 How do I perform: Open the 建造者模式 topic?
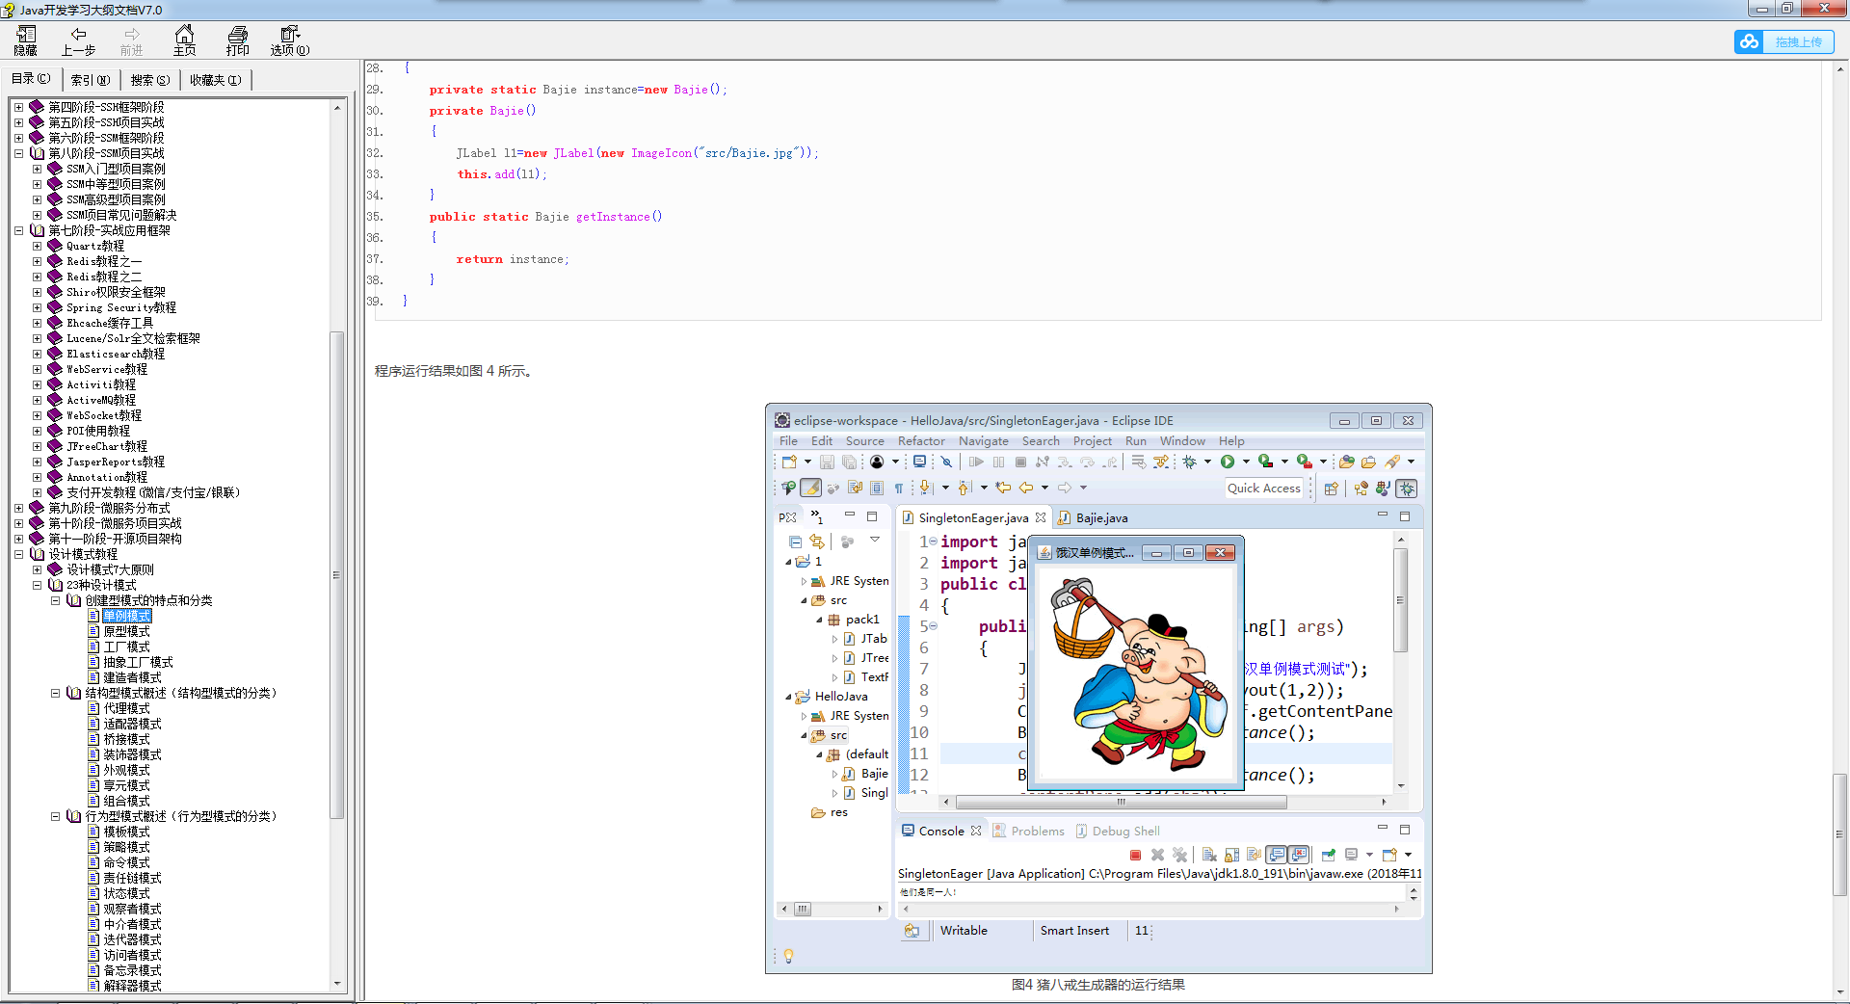click(x=132, y=677)
